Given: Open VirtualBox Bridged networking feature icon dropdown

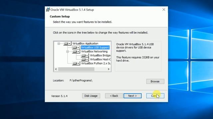Looking at the screenshot, I should [85, 56].
